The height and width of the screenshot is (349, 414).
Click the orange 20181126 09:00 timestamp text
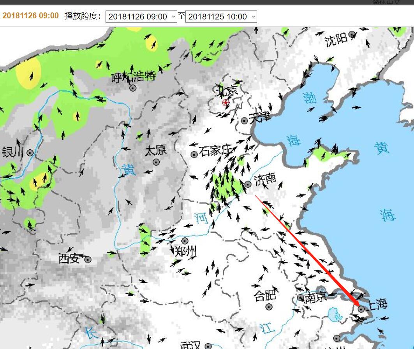pos(30,16)
